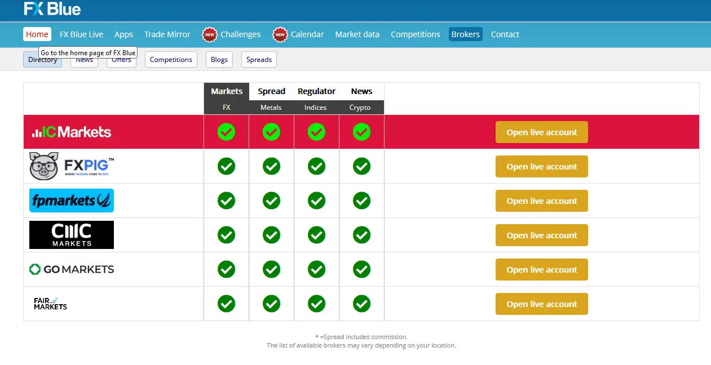
Task: Open live account with fpmarkets
Action: point(542,201)
